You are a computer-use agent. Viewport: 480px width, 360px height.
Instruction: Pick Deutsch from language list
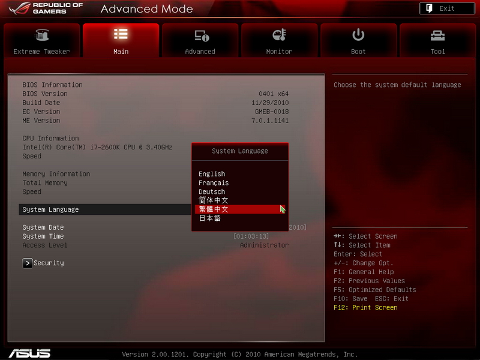click(x=212, y=191)
